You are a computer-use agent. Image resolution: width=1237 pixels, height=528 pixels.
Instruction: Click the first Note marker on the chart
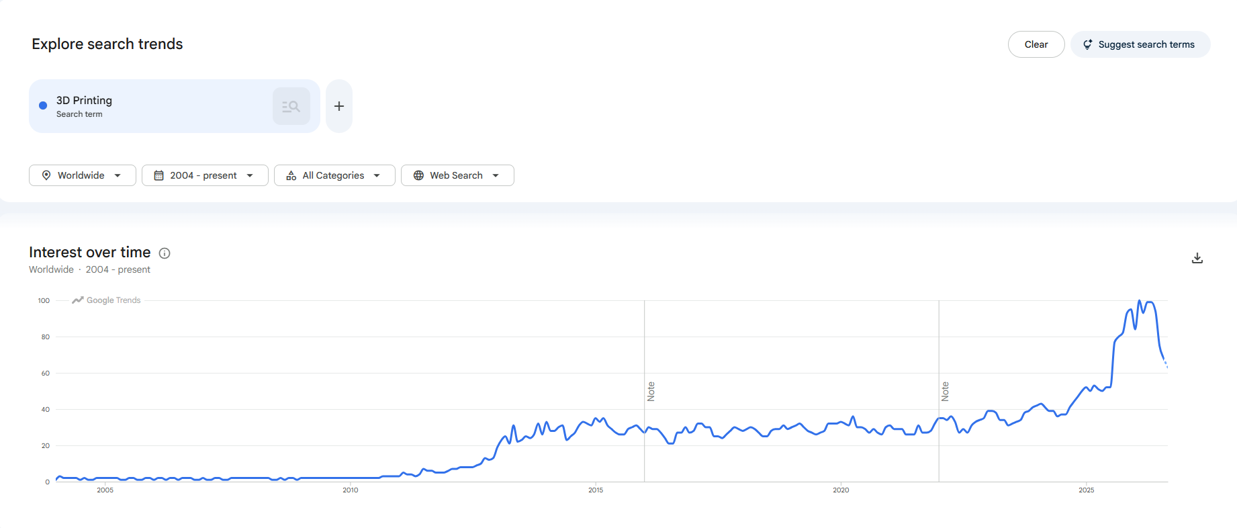(651, 392)
